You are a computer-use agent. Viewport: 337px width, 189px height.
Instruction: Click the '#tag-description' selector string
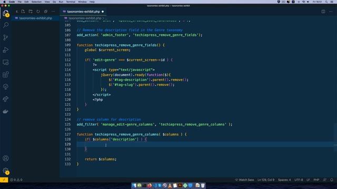pyautogui.click(x=131, y=80)
